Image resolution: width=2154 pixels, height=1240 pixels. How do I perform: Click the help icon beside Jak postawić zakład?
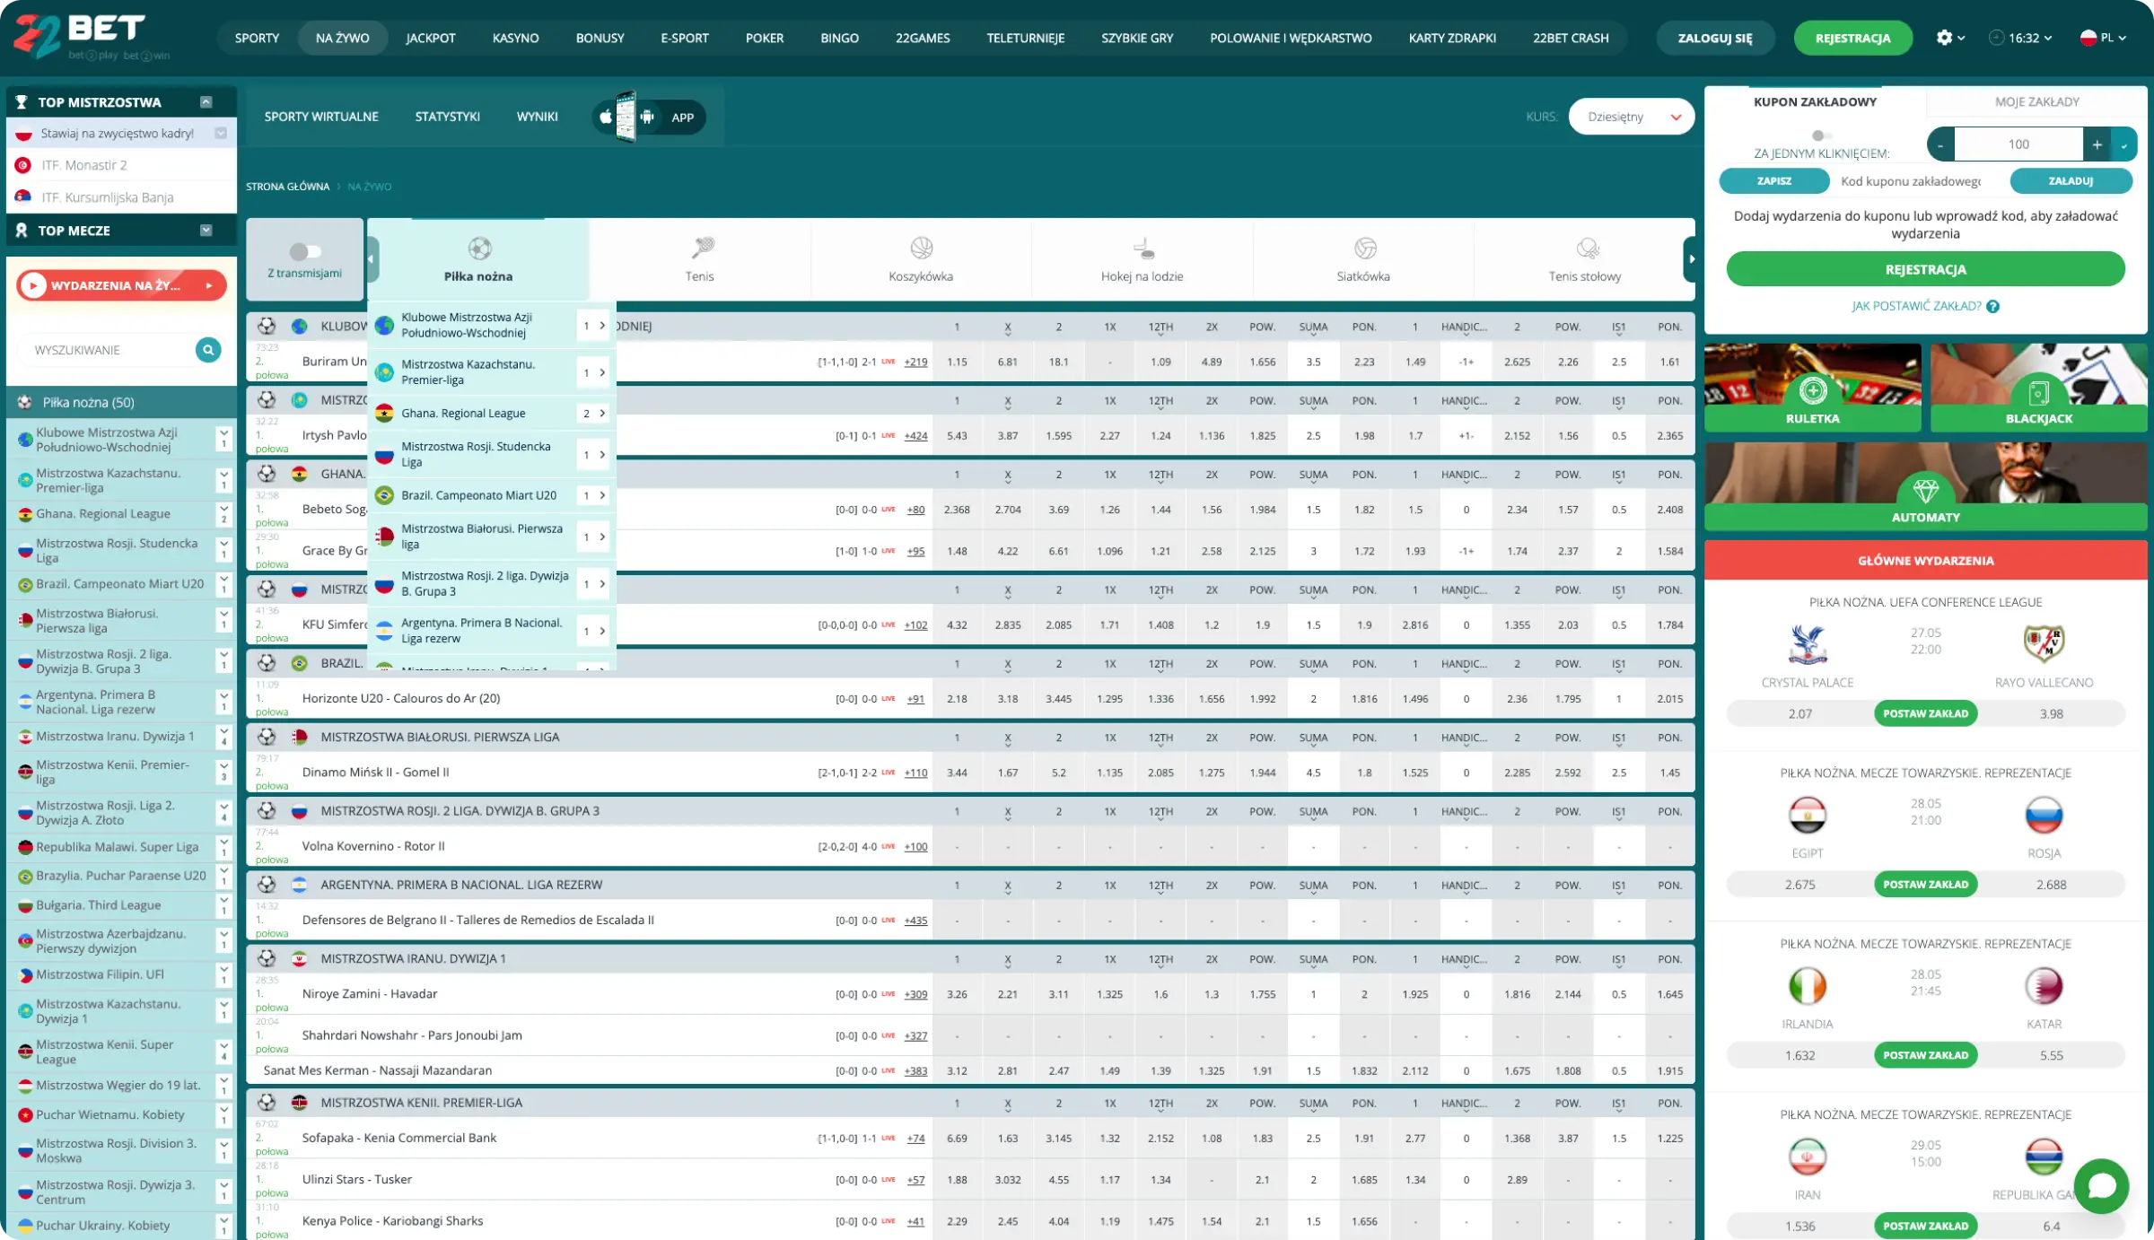click(x=1992, y=306)
